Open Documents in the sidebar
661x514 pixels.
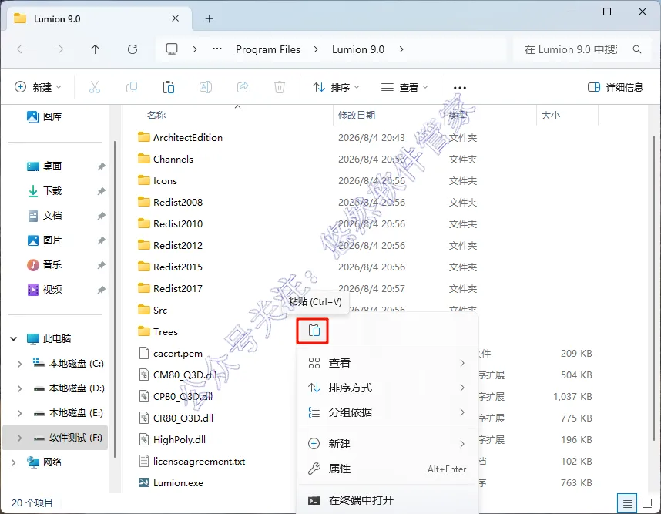pyautogui.click(x=45, y=216)
